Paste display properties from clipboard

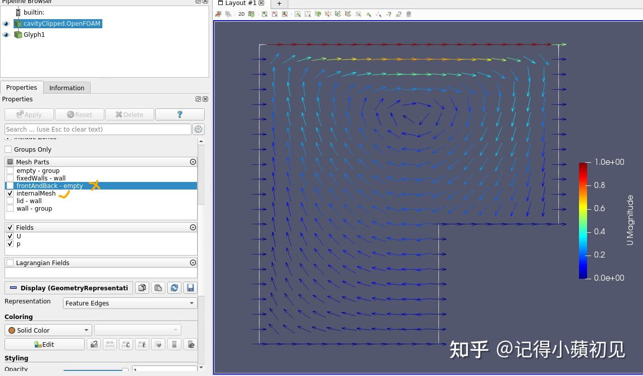click(x=158, y=287)
